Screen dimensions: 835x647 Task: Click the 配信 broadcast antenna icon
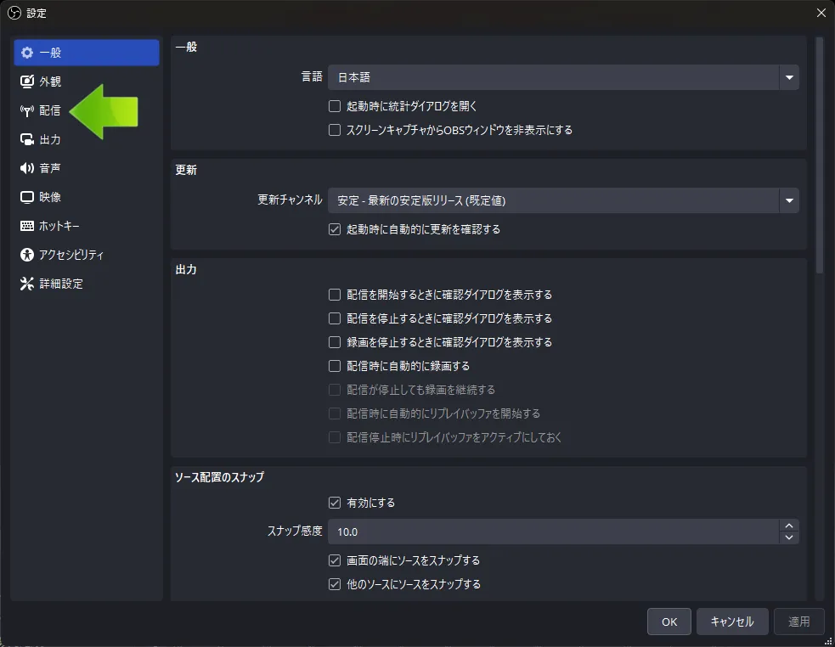click(27, 110)
